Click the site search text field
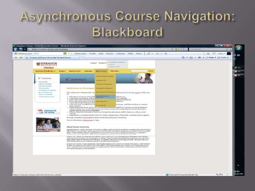The image size is (255, 191). (x=139, y=71)
